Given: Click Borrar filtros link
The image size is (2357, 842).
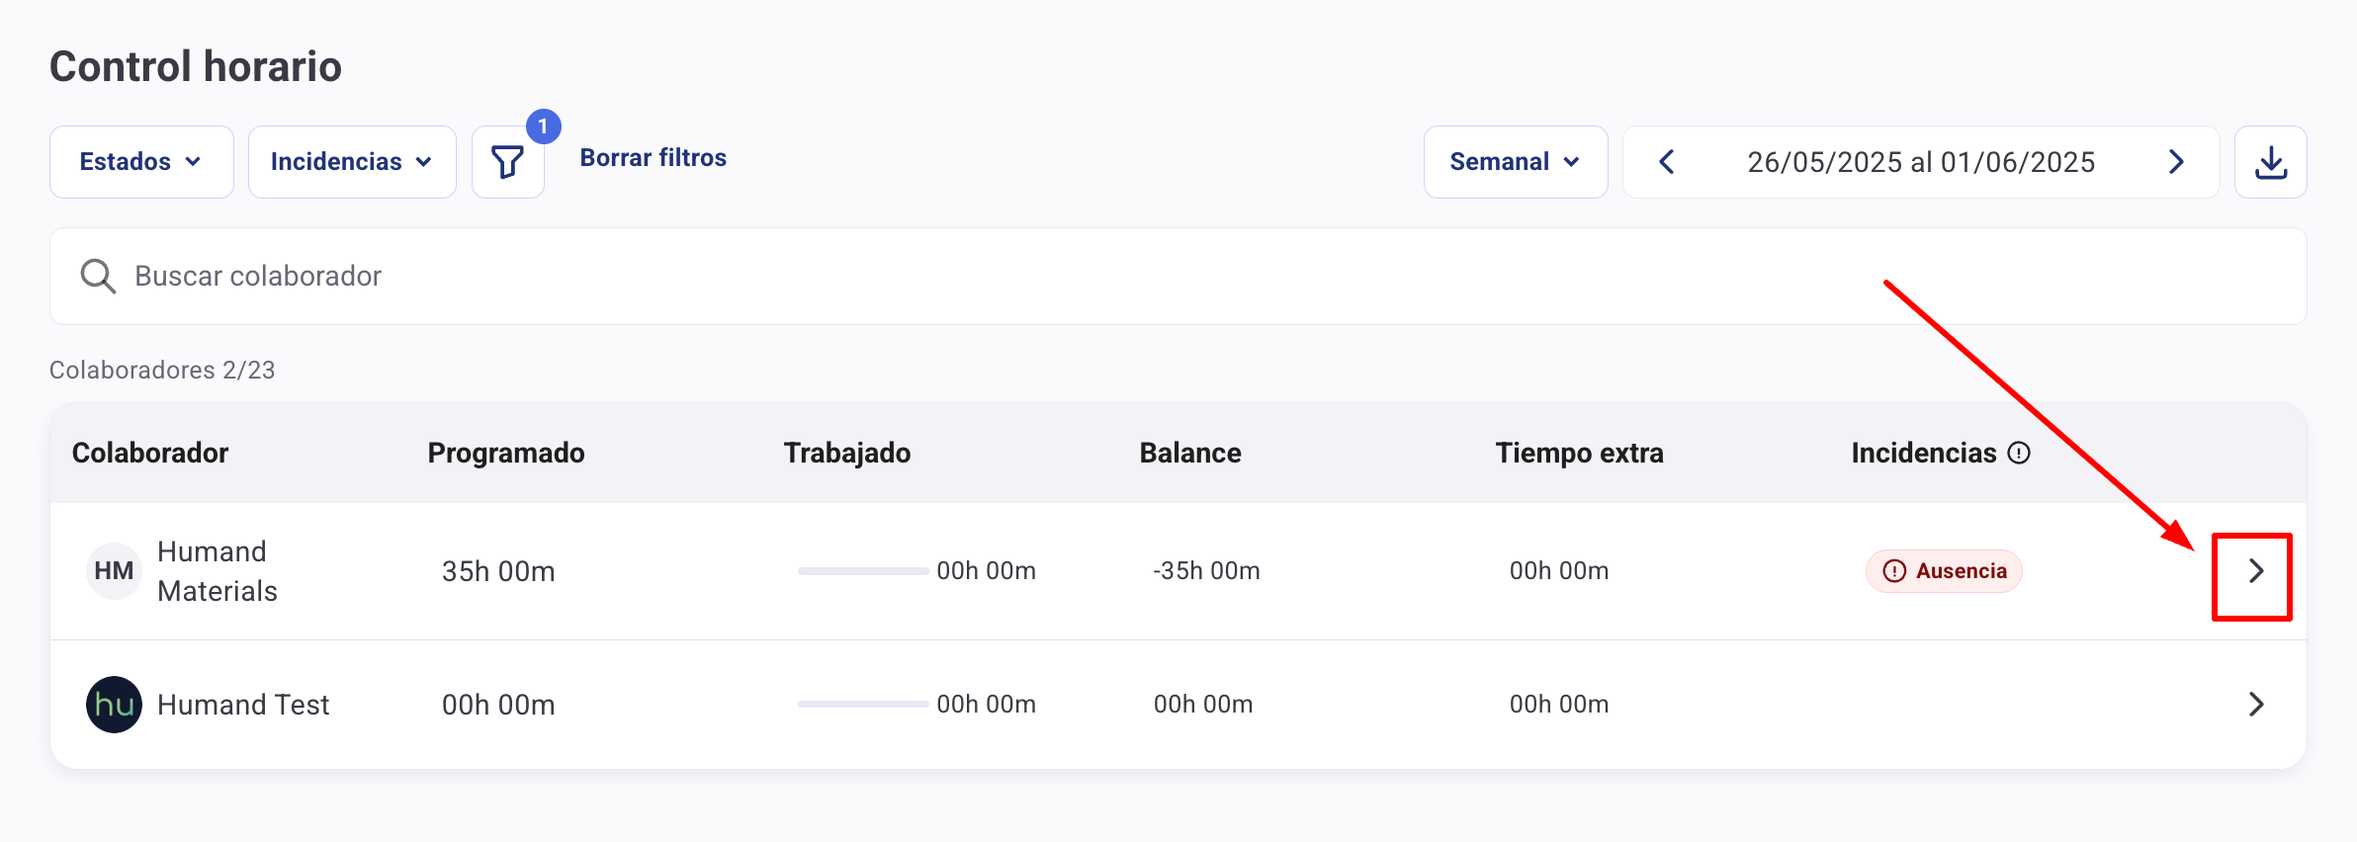Looking at the screenshot, I should tap(653, 158).
